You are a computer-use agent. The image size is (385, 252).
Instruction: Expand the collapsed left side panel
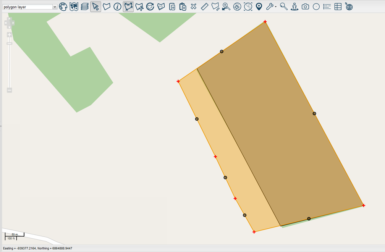[1, 126]
